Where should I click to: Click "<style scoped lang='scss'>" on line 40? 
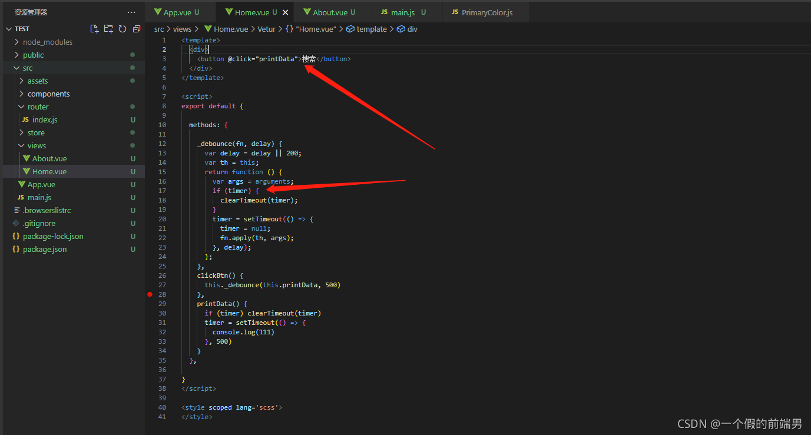coord(232,407)
